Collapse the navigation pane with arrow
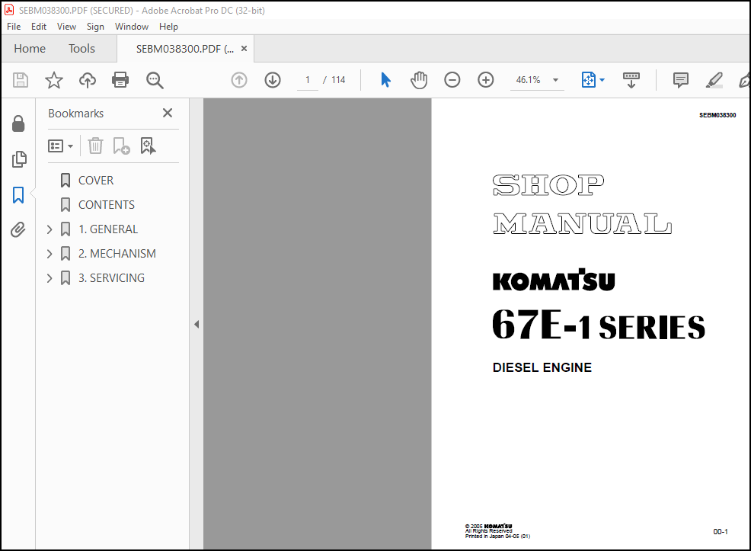This screenshot has width=751, height=551. coord(197,325)
